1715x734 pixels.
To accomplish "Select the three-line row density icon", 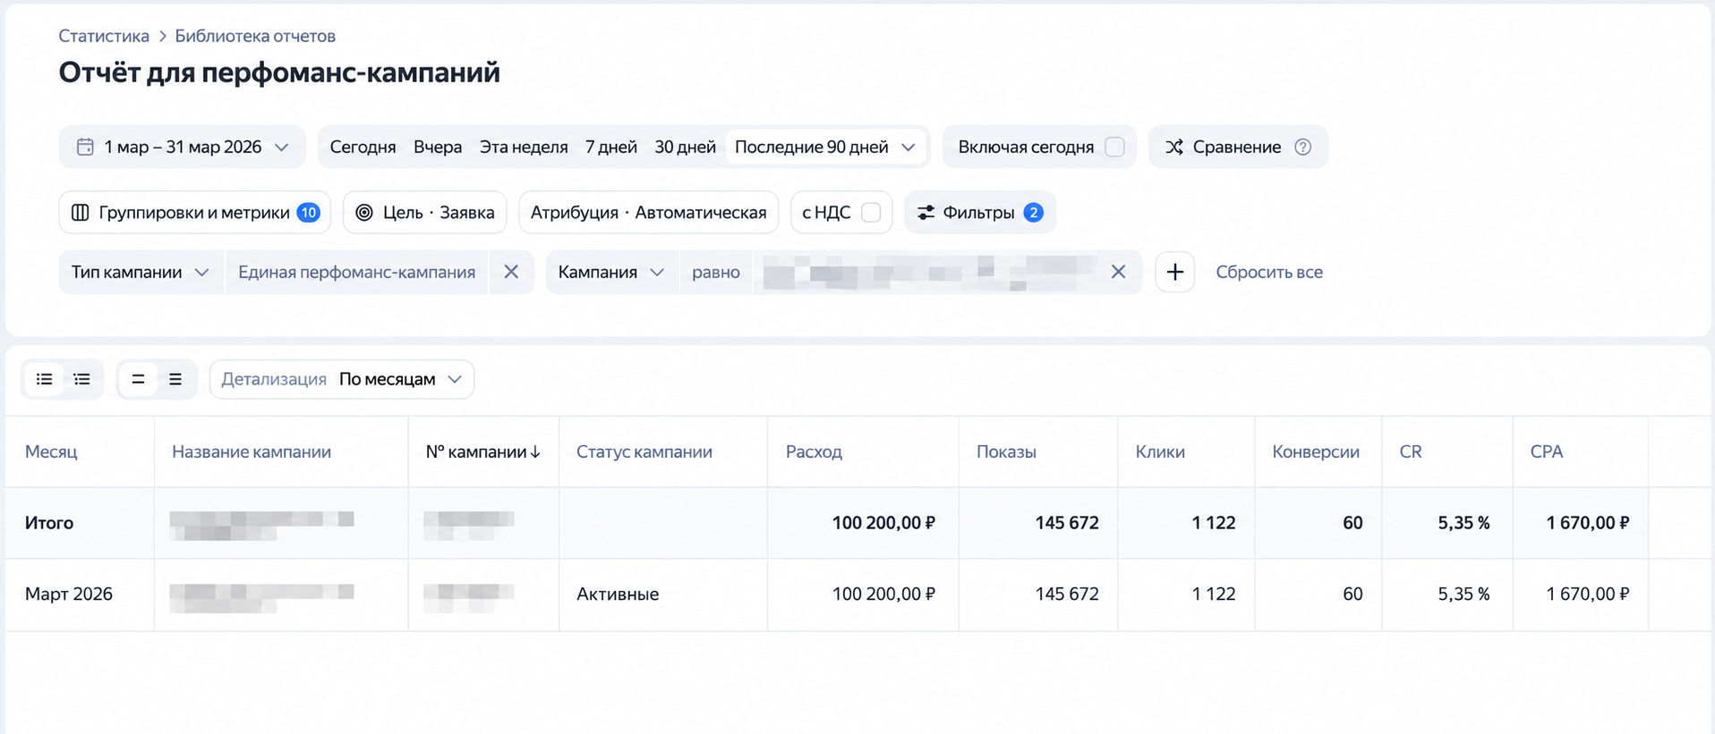I will coord(175,379).
